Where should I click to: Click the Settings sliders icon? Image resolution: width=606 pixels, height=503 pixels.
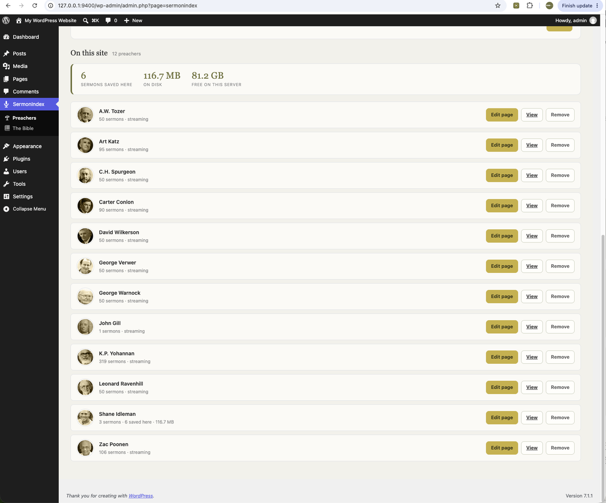tap(6, 197)
